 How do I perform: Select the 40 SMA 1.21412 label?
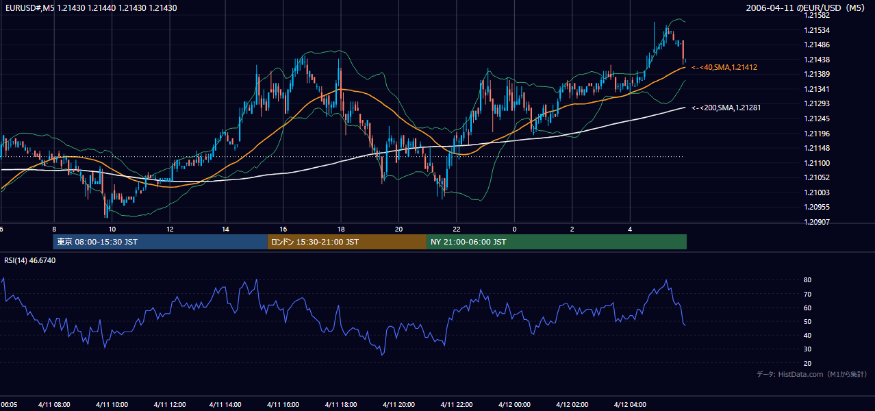click(724, 67)
